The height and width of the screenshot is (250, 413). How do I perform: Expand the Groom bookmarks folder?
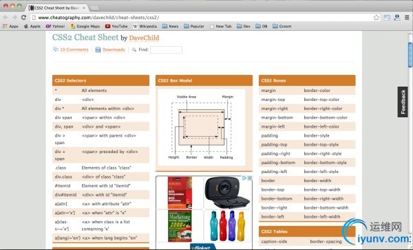(x=282, y=26)
